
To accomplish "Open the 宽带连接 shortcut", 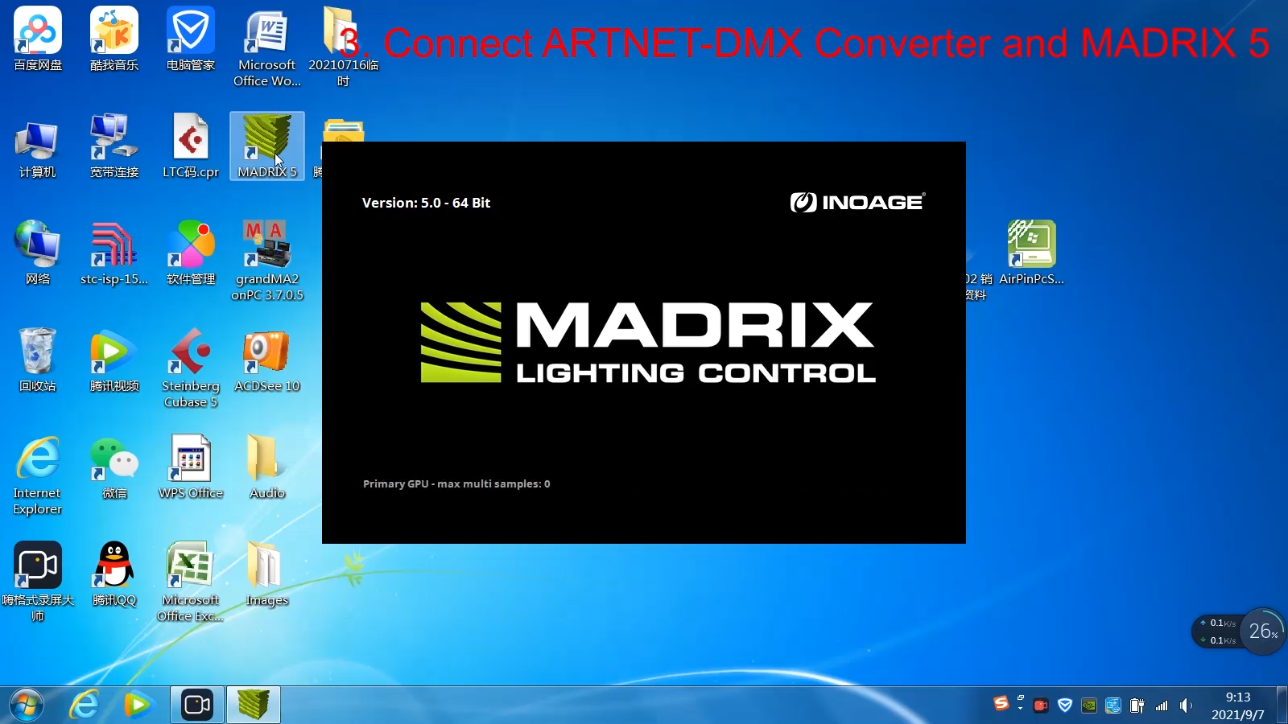I will click(114, 146).
